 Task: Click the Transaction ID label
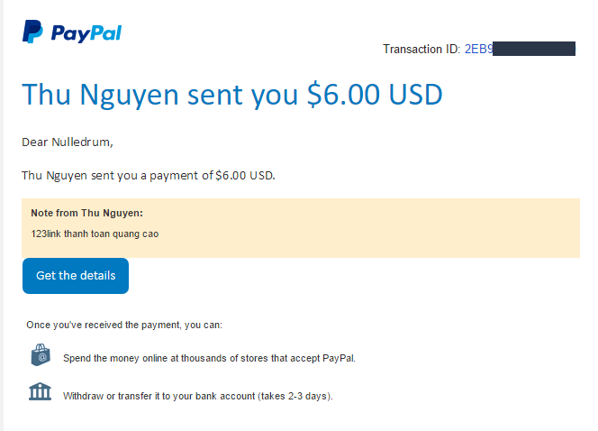tap(421, 49)
